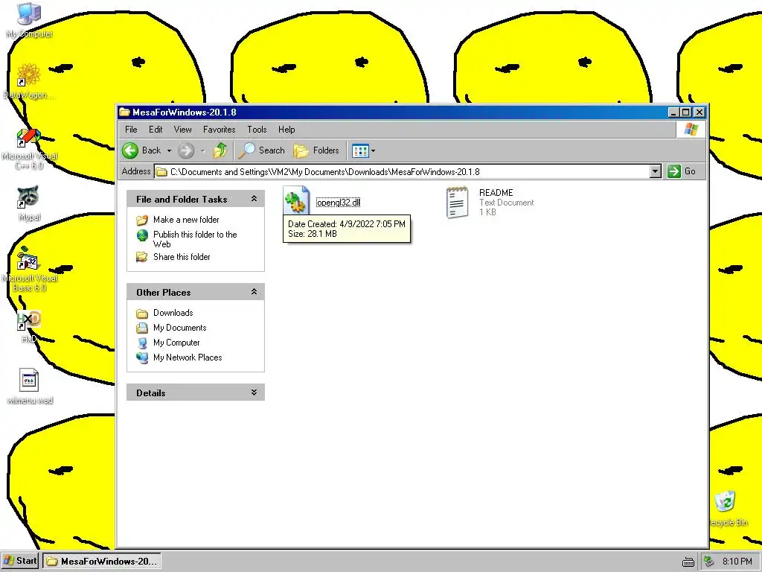
Task: Click Share this folder link
Action: tap(182, 257)
